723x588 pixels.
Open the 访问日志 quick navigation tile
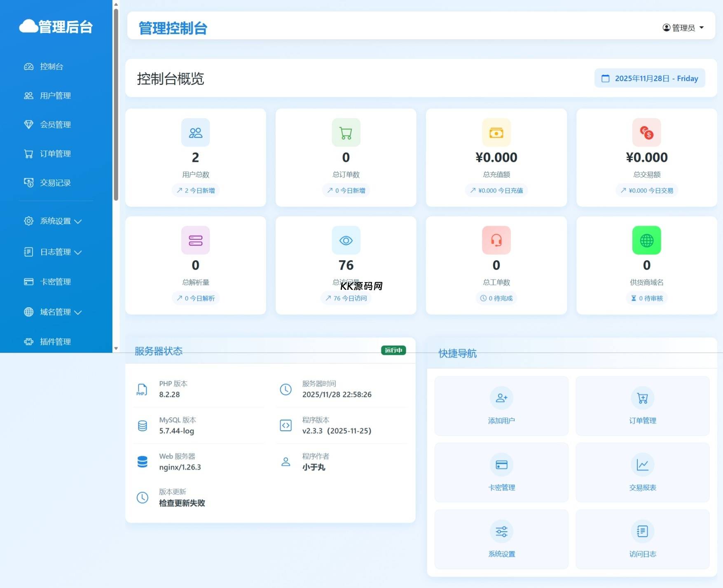(642, 539)
